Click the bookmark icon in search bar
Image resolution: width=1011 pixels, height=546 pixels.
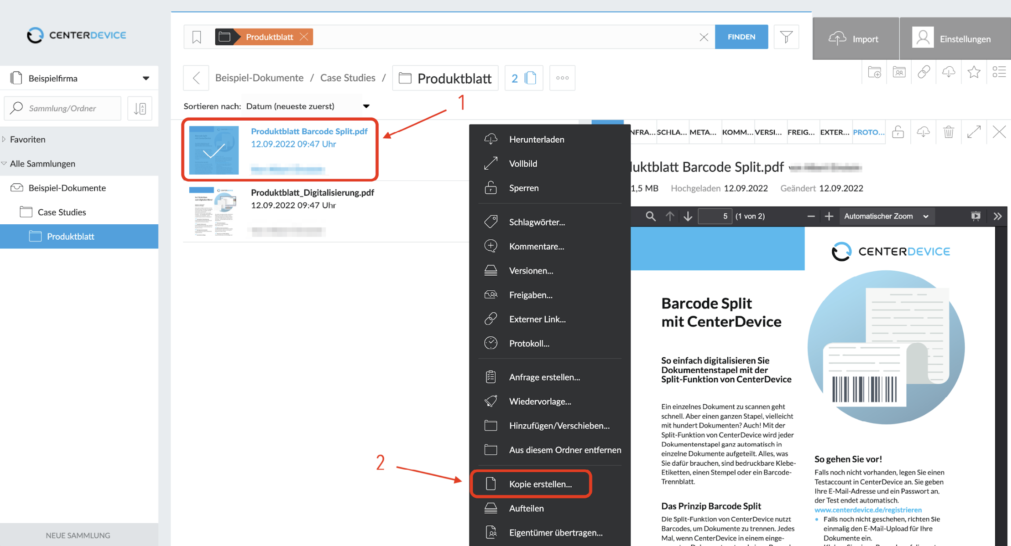coord(197,37)
